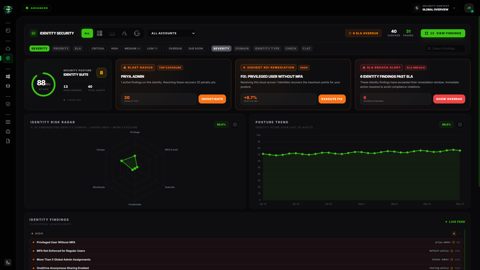The image size is (480, 270).
Task: Click the Identity Risk Radar 88.9% badge
Action: point(221,124)
